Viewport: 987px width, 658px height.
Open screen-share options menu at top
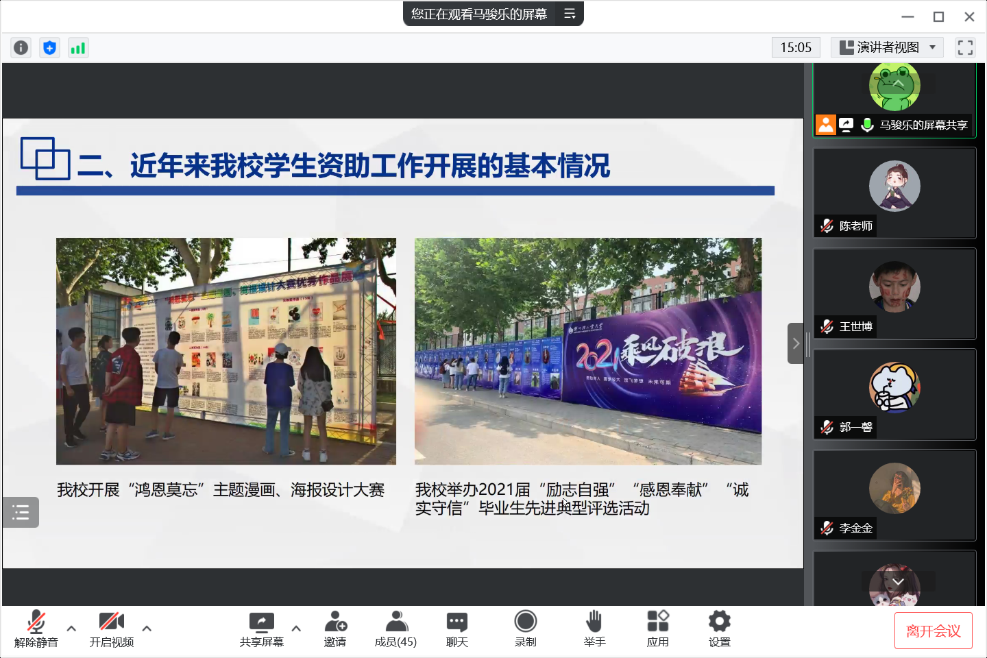pos(570,14)
